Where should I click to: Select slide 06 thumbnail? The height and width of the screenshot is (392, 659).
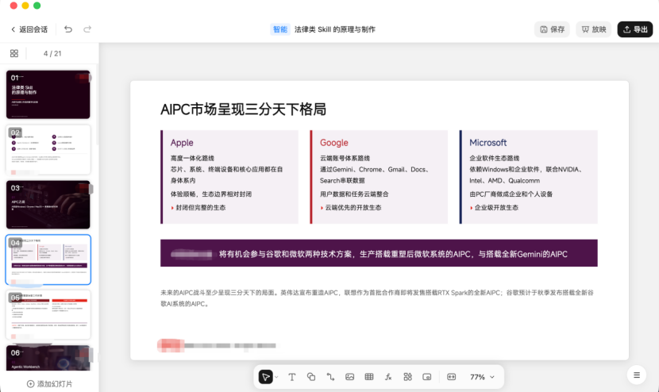48,358
